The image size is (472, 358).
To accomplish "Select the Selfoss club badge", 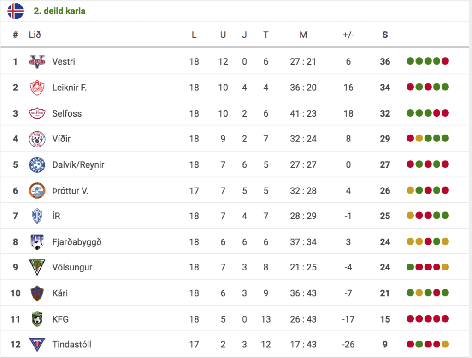I will coord(37,113).
